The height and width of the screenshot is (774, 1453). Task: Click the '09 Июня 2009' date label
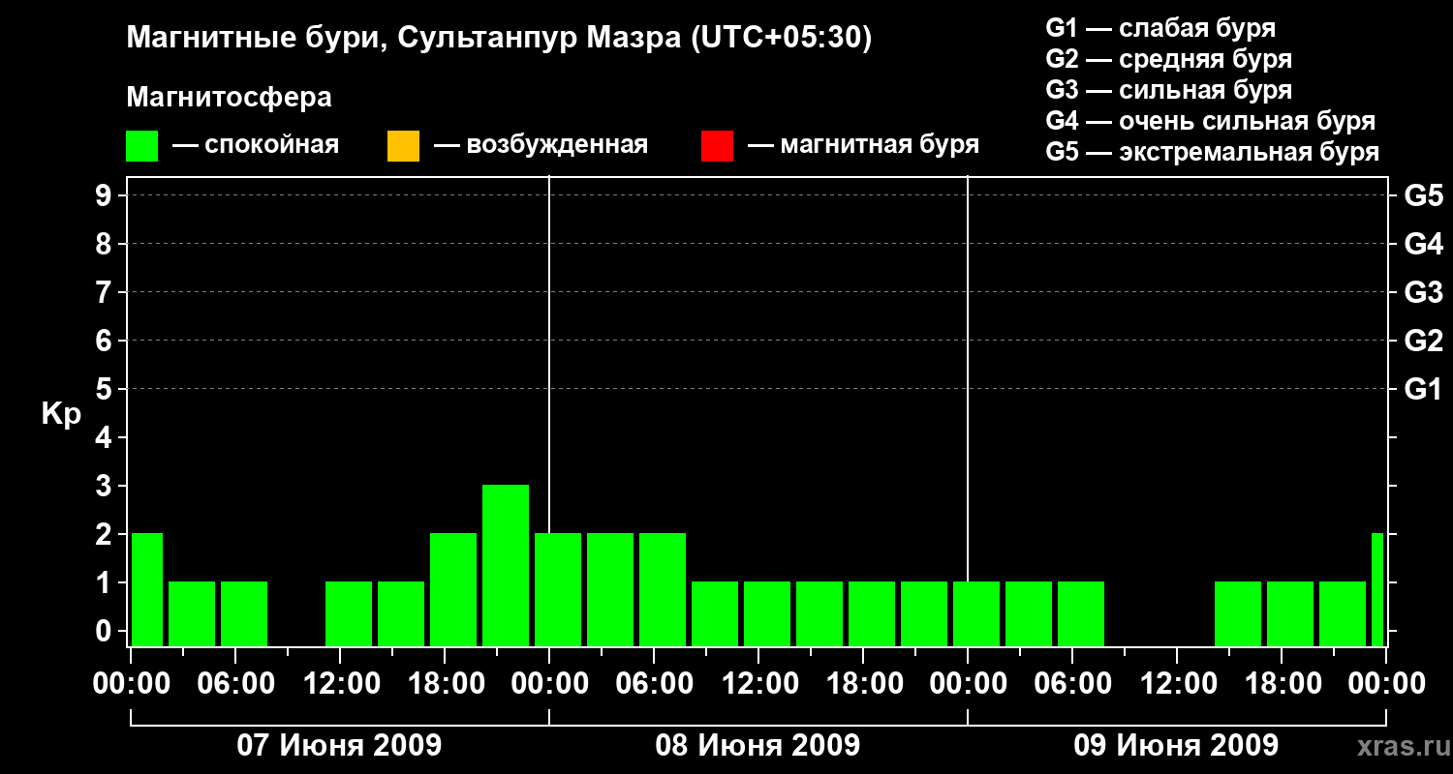(x=1176, y=746)
